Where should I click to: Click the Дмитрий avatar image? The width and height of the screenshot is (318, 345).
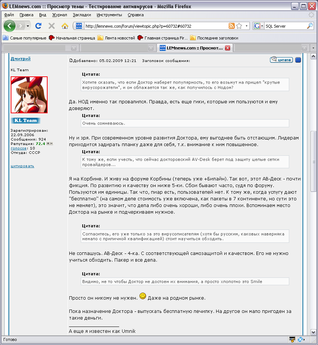coord(29,95)
